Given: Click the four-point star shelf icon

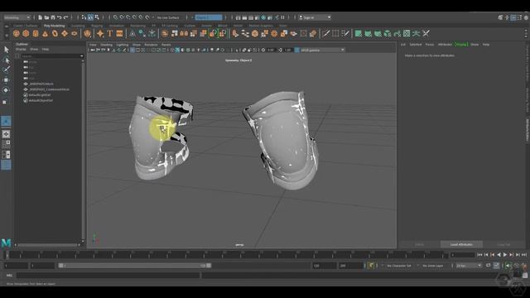Looking at the screenshot, I should [x=100, y=33].
